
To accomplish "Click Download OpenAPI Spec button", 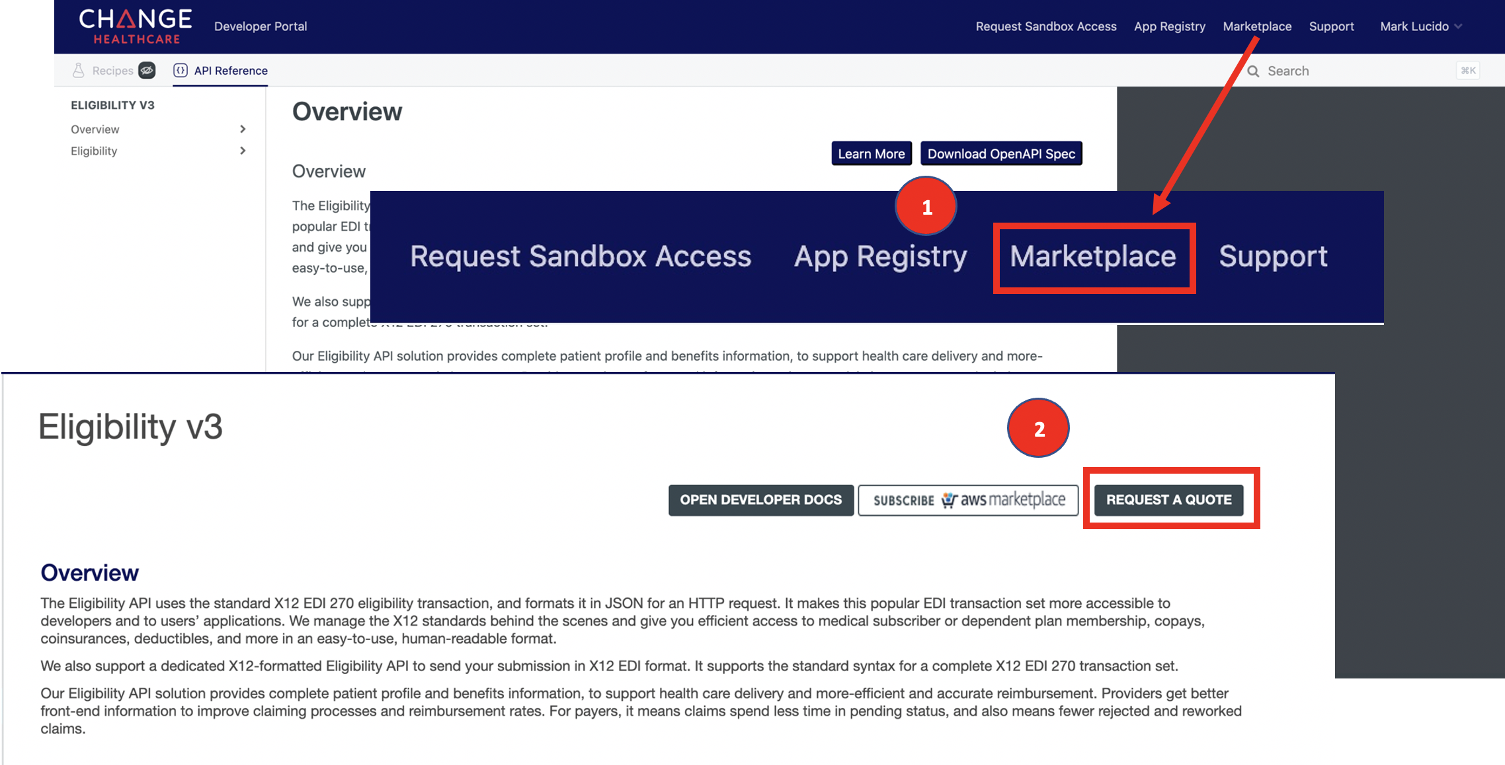I will pos(1000,154).
